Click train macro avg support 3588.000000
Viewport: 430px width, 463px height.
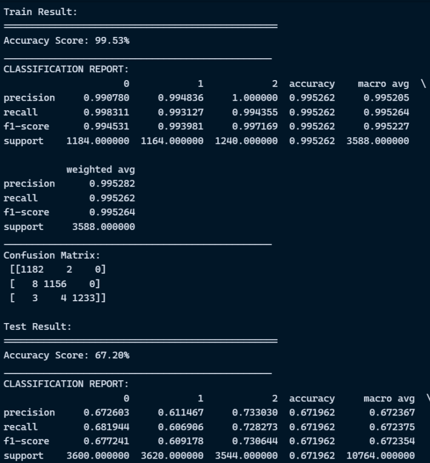click(x=378, y=141)
